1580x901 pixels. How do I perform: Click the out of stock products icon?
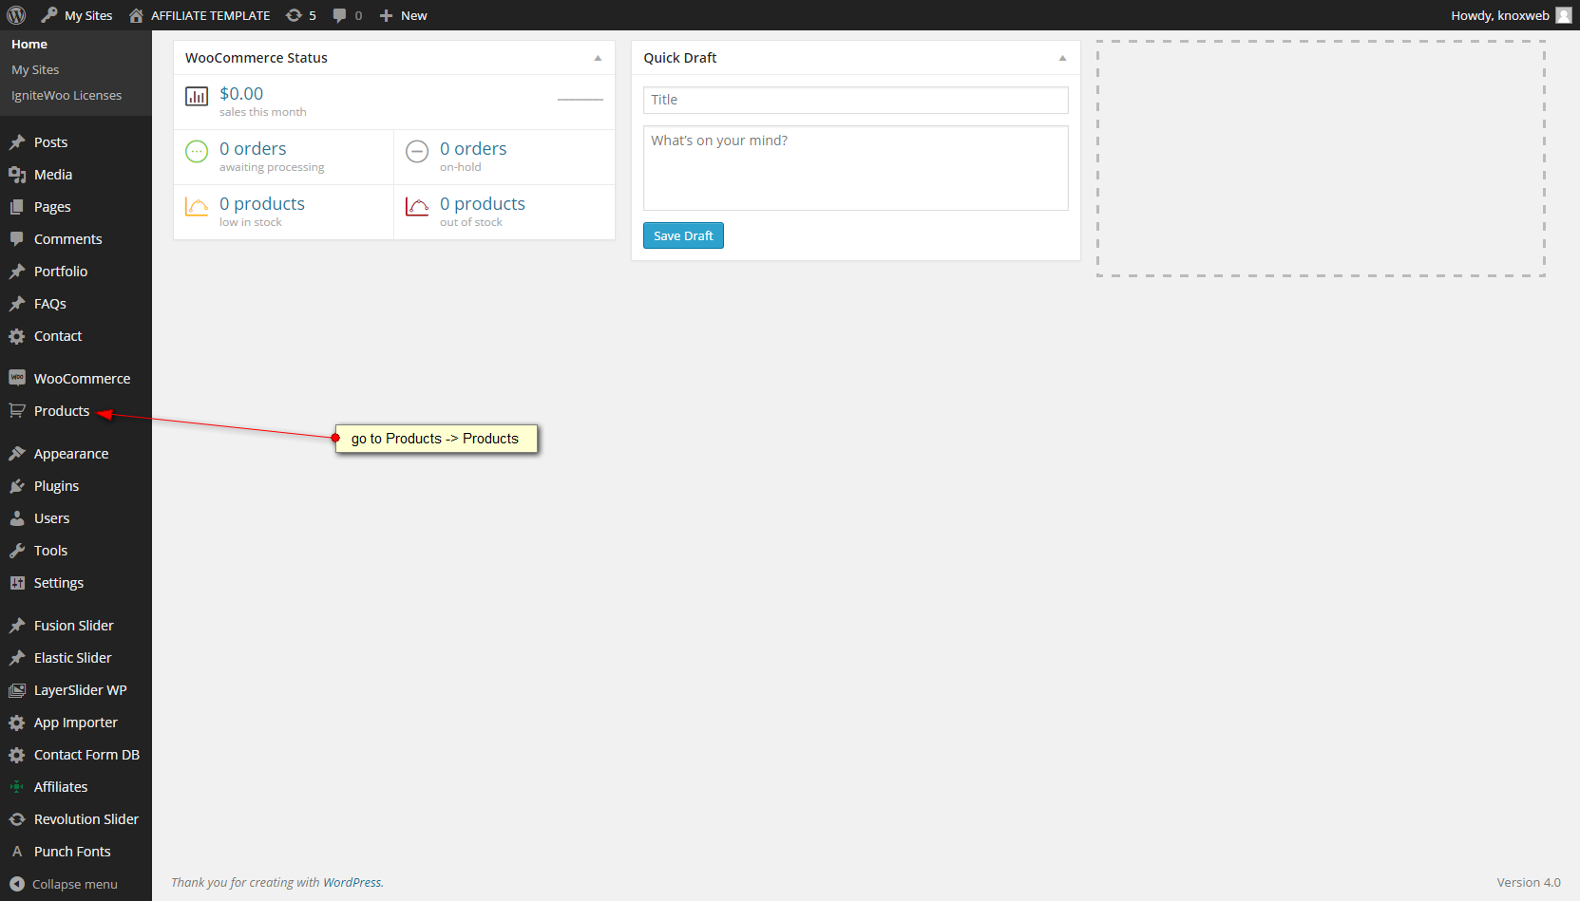pyautogui.click(x=417, y=207)
